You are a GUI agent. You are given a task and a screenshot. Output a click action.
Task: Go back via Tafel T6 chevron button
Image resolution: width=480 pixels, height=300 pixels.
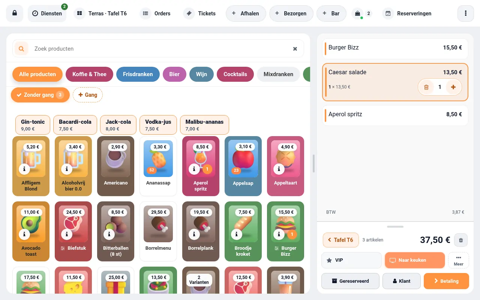[x=341, y=240]
